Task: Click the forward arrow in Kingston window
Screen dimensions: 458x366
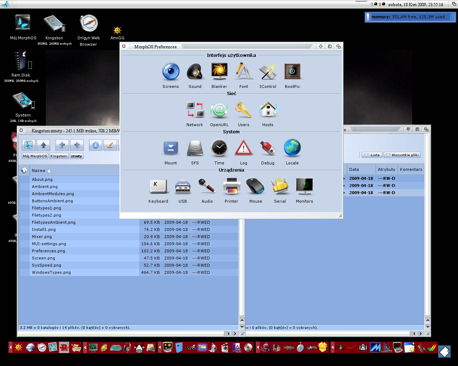Action: [x=77, y=145]
